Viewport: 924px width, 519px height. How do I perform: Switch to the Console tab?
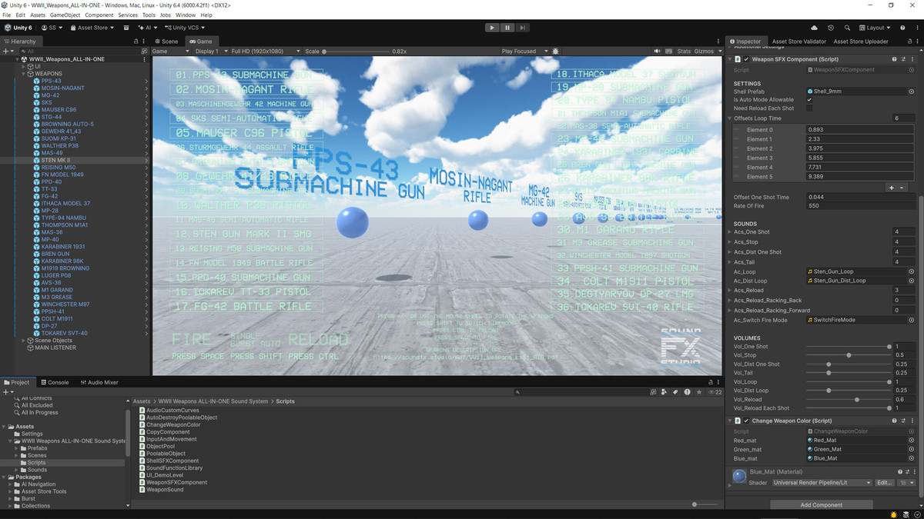click(55, 382)
